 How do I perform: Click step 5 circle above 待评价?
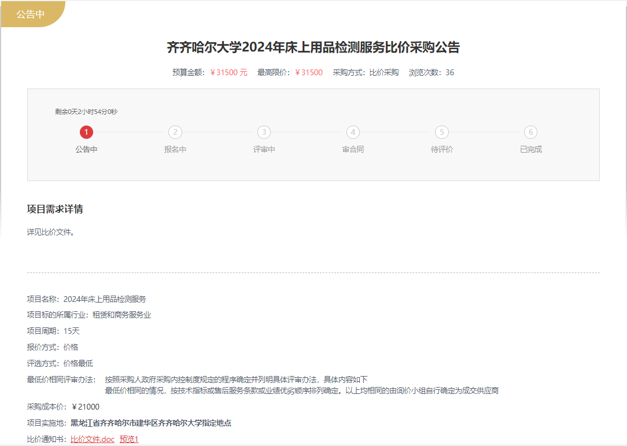pos(442,132)
